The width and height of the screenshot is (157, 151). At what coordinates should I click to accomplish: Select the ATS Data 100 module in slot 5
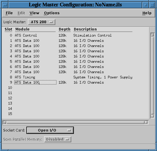pos(27,62)
